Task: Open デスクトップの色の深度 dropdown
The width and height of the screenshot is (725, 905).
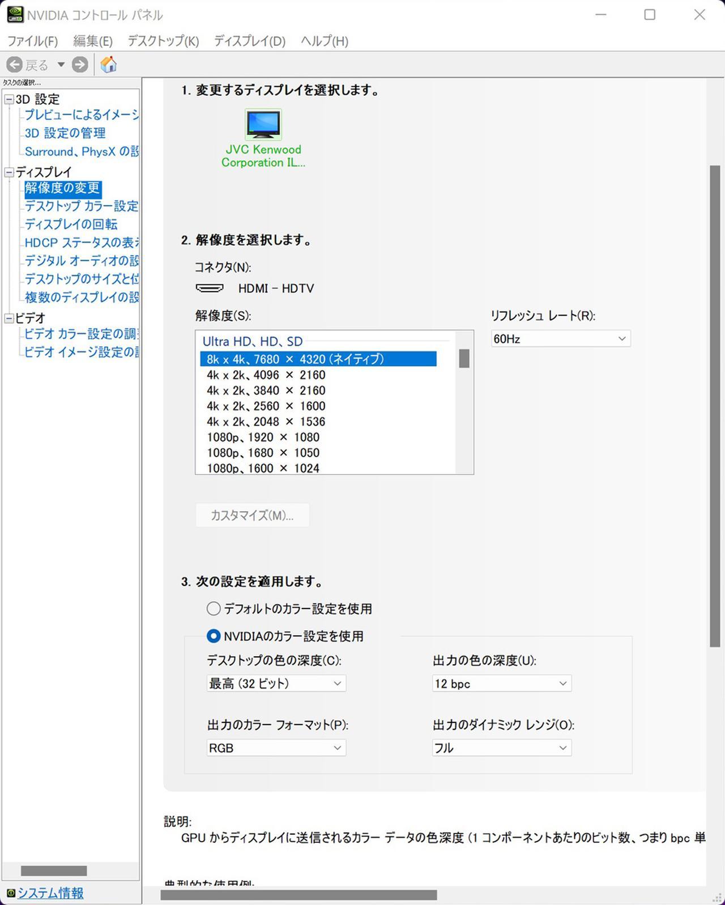Action: (x=276, y=683)
